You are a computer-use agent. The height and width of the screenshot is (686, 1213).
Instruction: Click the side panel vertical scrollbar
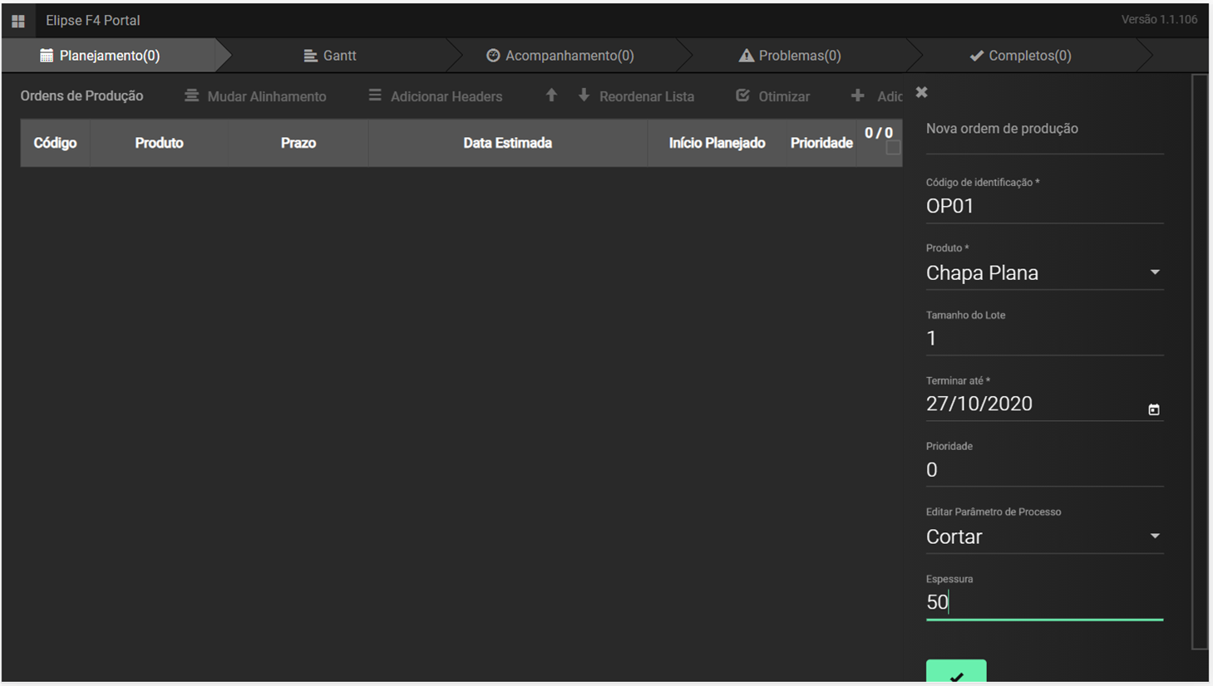tap(1200, 361)
